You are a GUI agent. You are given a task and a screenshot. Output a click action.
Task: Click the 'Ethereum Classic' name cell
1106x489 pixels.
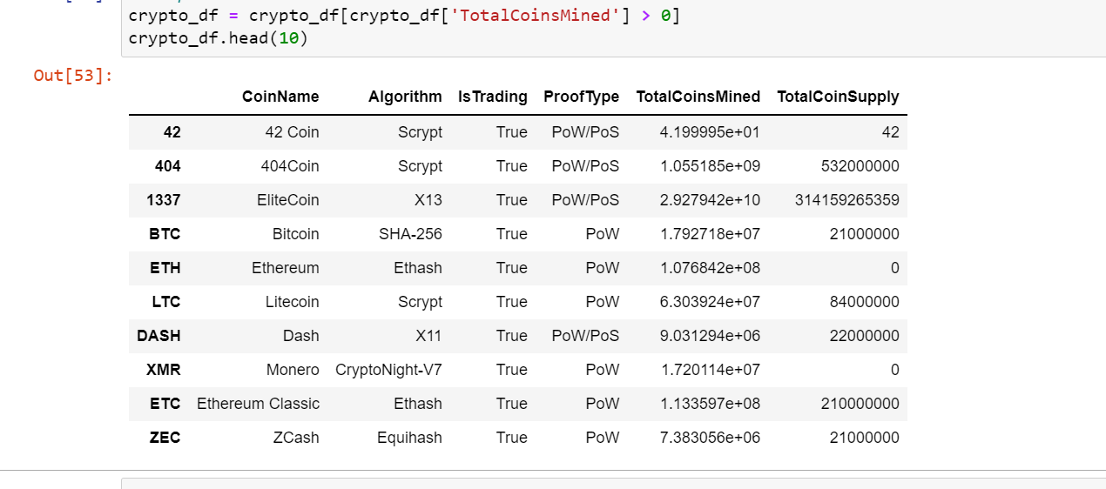tap(258, 404)
